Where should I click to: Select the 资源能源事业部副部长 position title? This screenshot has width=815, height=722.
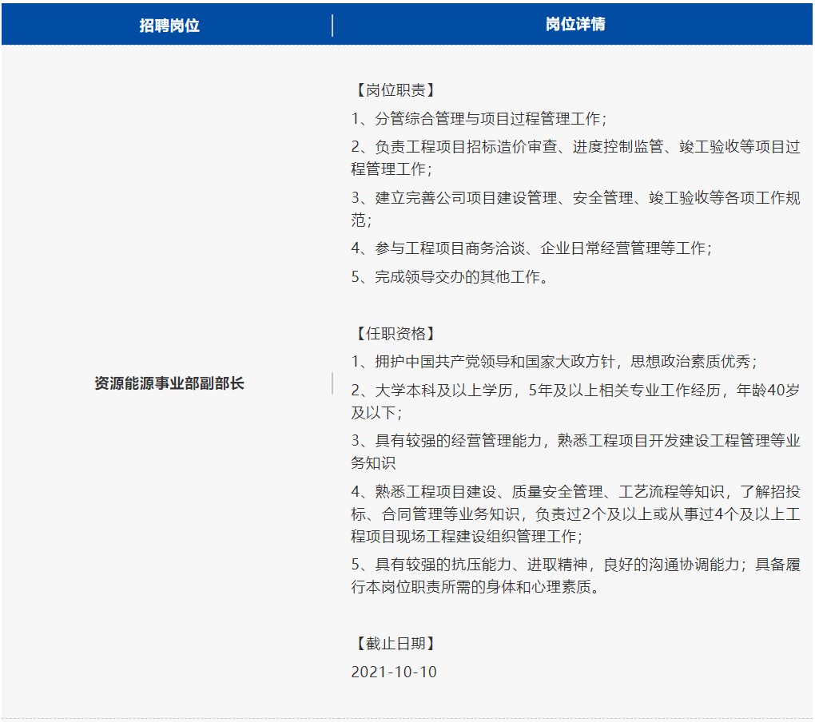[169, 383]
